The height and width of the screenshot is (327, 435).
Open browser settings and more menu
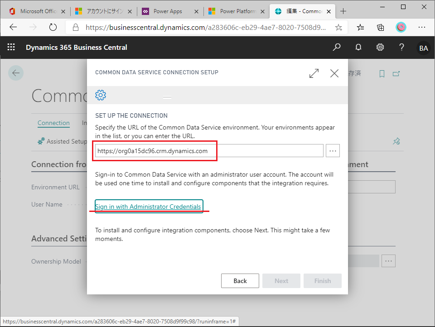coord(422,27)
